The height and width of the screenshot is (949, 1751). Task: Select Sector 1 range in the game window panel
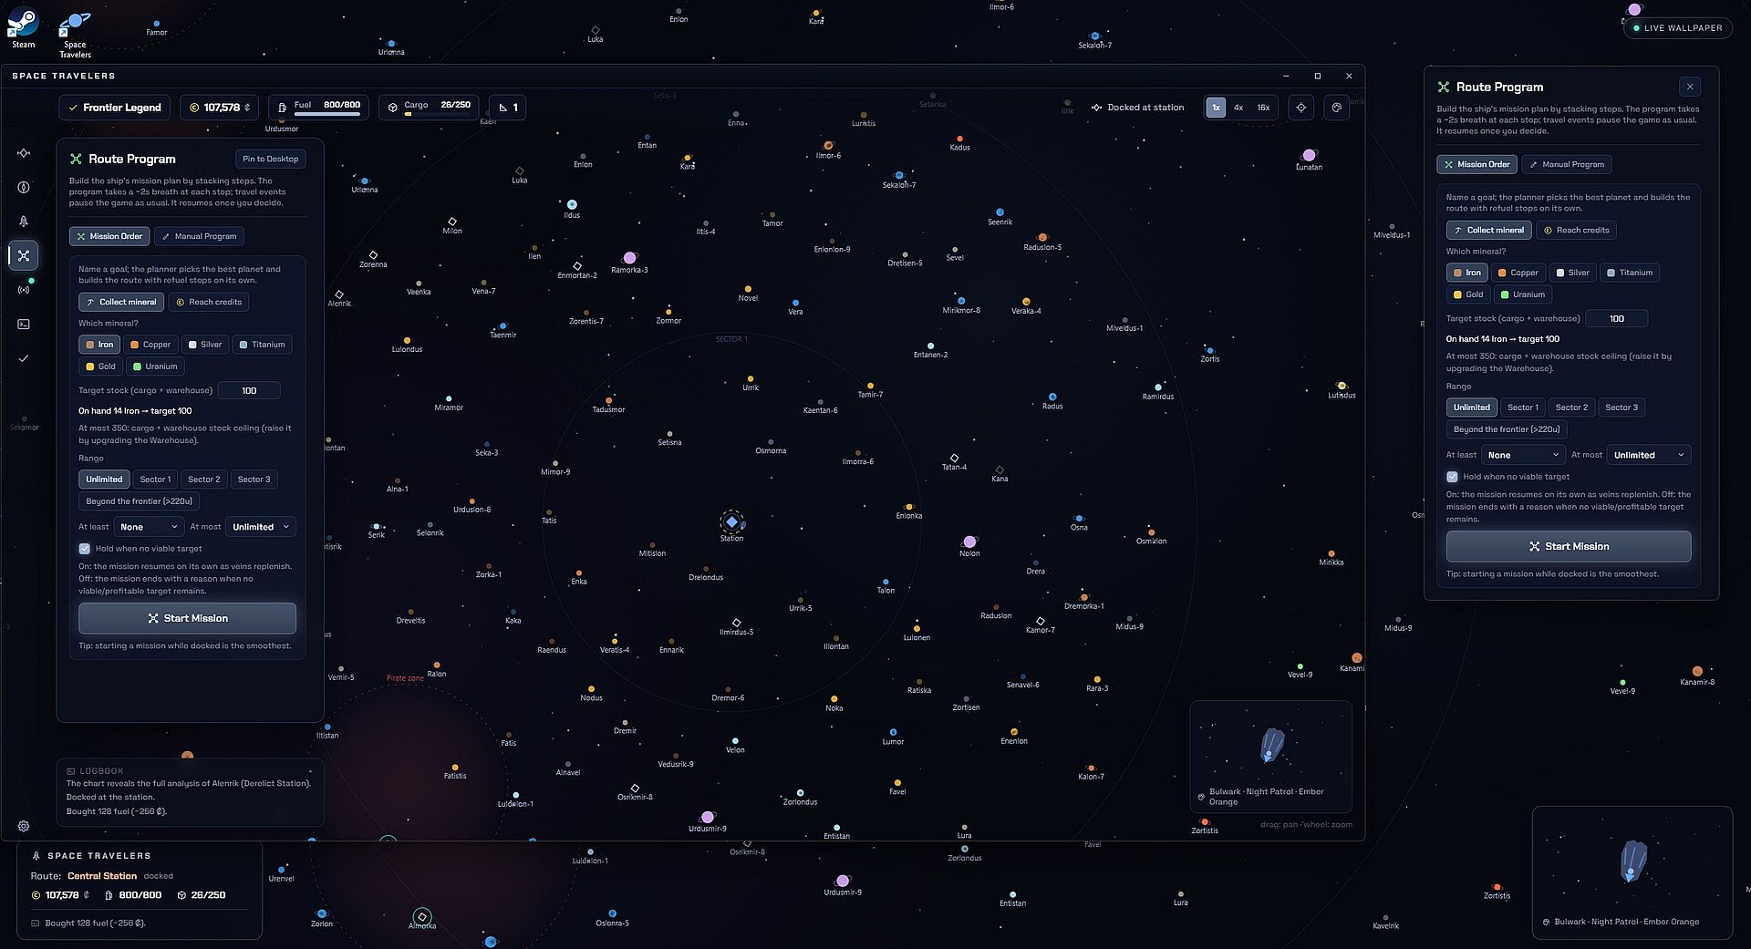155,480
